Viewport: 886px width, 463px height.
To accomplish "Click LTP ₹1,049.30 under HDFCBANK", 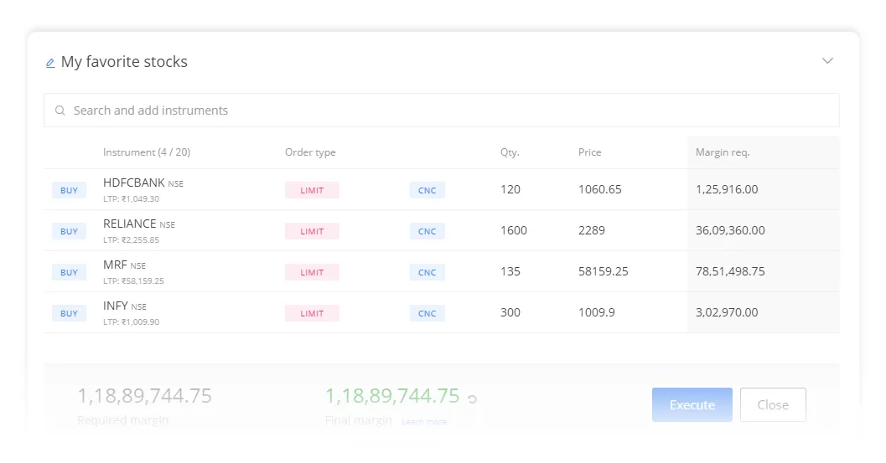I will point(131,198).
